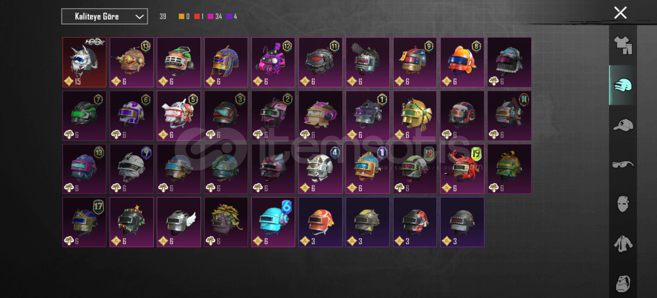Select the winged silver helmet
Viewport: 657px width, 298px height.
point(179,222)
